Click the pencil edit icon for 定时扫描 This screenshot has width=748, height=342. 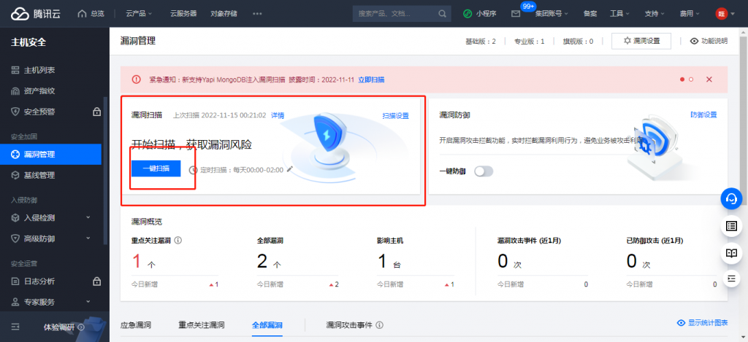289,169
